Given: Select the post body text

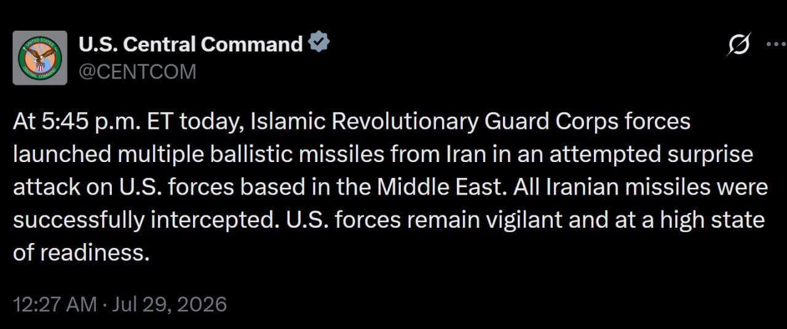Looking at the screenshot, I should (x=390, y=187).
